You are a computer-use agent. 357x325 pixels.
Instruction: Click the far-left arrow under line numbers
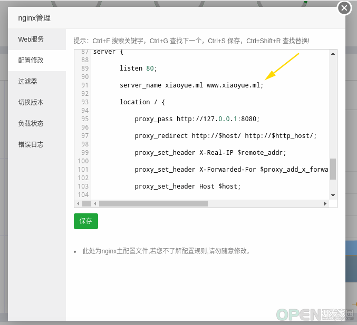pos(78,203)
